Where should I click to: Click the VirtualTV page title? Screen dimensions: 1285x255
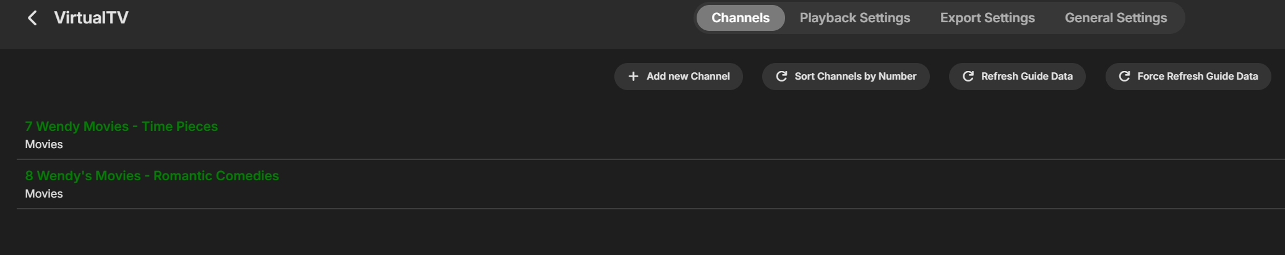pyautogui.click(x=91, y=18)
